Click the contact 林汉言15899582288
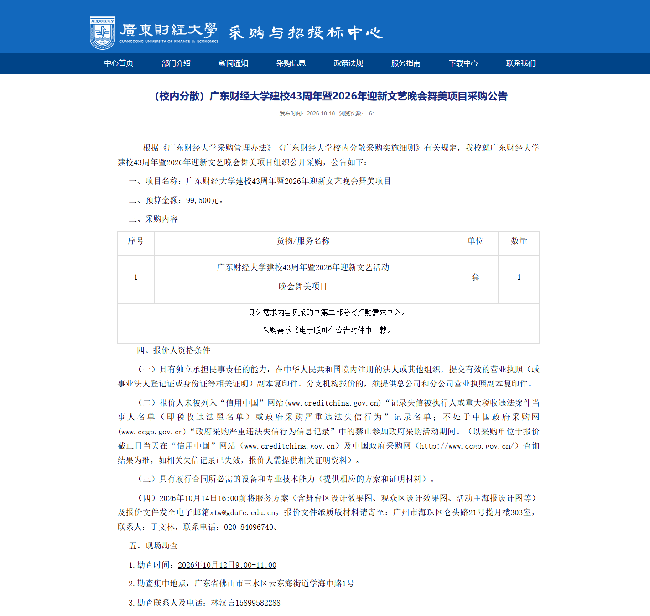The width and height of the screenshot is (650, 616). pyautogui.click(x=246, y=603)
